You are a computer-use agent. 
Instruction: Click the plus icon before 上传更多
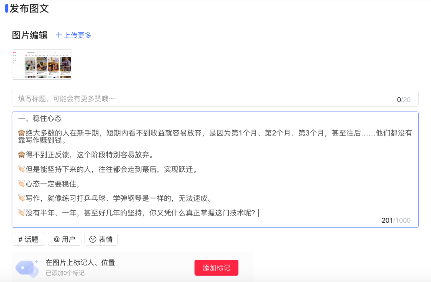pyautogui.click(x=59, y=35)
